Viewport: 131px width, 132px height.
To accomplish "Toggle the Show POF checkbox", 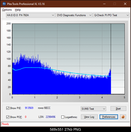I will pyautogui.click(x=8, y=117).
